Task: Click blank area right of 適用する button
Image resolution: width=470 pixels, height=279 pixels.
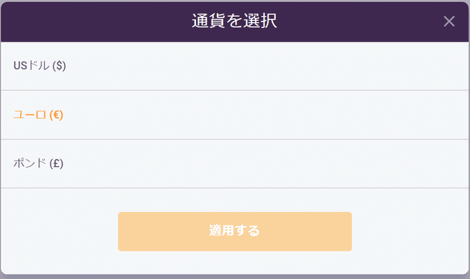Action: 410,231
